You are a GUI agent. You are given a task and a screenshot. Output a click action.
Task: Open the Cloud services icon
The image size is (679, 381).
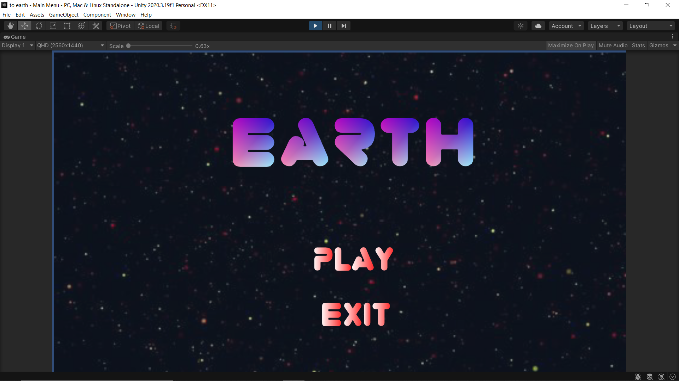538,26
